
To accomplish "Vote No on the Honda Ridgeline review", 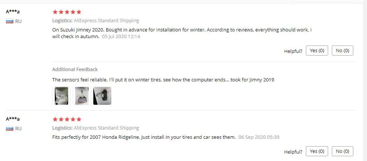I will 343,151.
